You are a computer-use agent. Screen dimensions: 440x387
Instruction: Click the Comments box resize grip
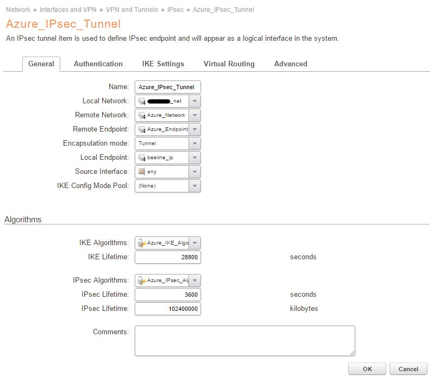pyautogui.click(x=353, y=353)
